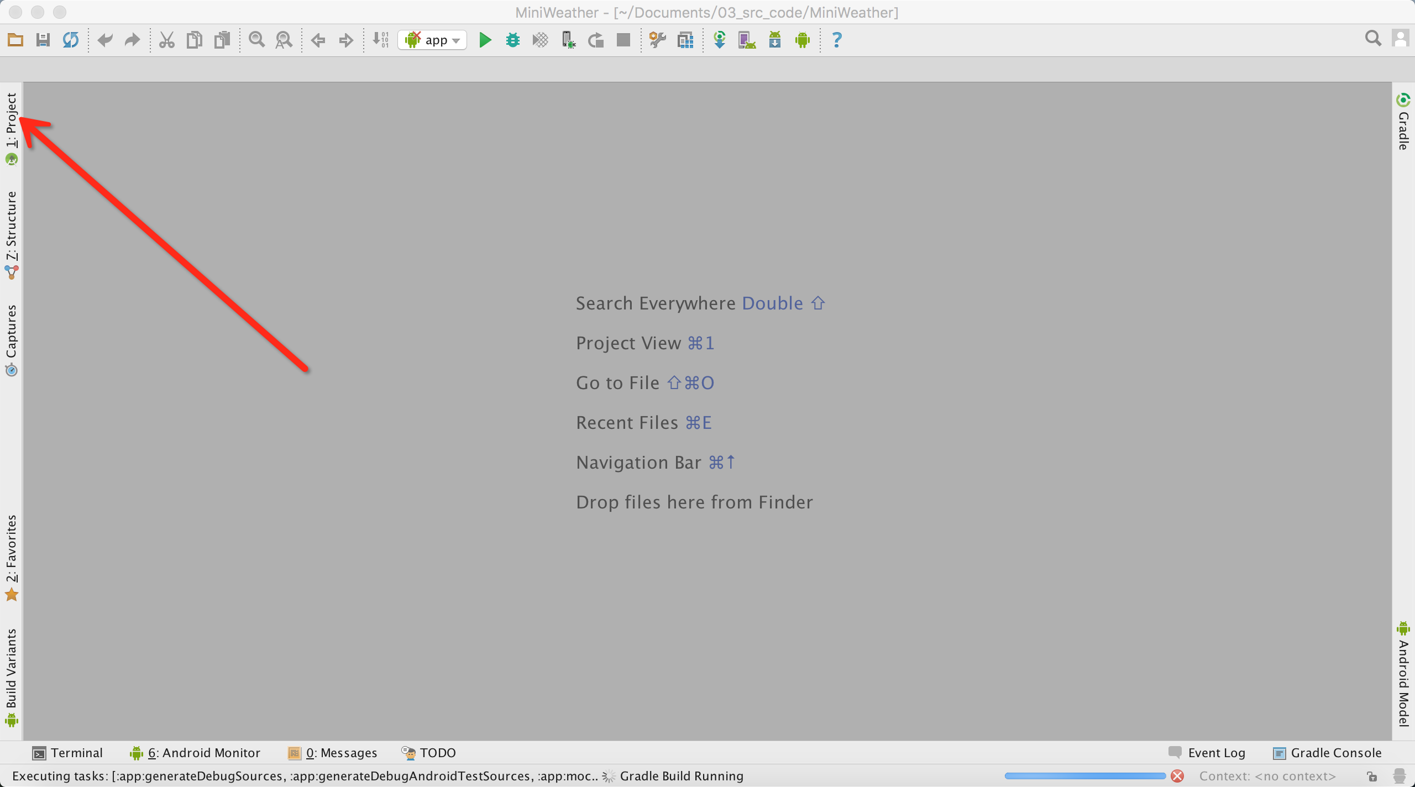Switch to the Android Monitor tab
The width and height of the screenshot is (1415, 787).
point(195,753)
